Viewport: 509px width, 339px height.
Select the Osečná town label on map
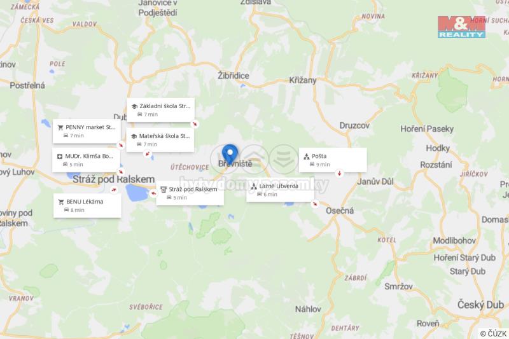[340, 211]
